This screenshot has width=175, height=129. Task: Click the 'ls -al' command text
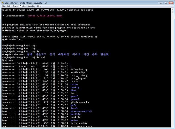41,58
